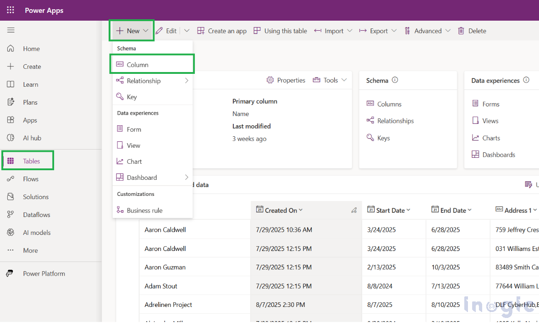Collapse the left navigation hamburger menu

click(11, 30)
